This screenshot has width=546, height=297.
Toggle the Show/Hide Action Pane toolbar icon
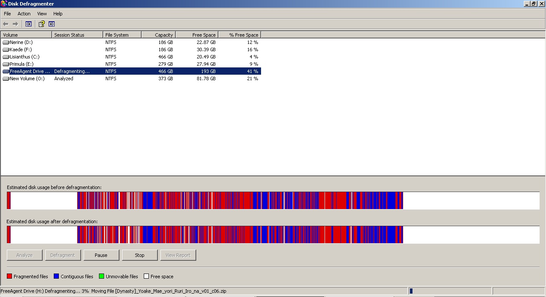(52, 24)
